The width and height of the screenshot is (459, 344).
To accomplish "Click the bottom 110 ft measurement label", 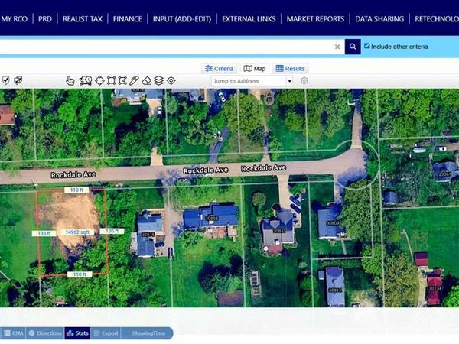I will pos(80,274).
